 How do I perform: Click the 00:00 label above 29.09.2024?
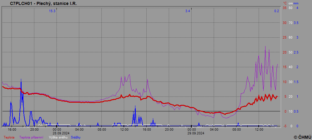(192, 129)
